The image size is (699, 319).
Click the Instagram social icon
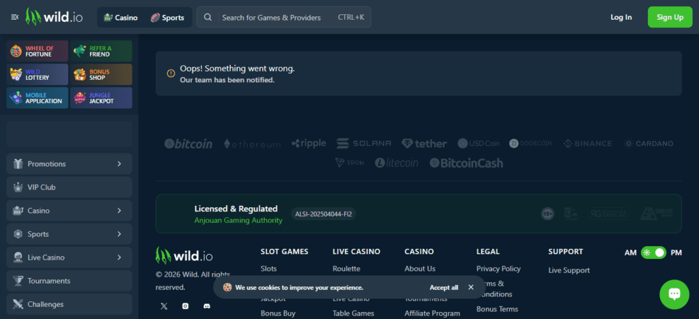(x=186, y=306)
